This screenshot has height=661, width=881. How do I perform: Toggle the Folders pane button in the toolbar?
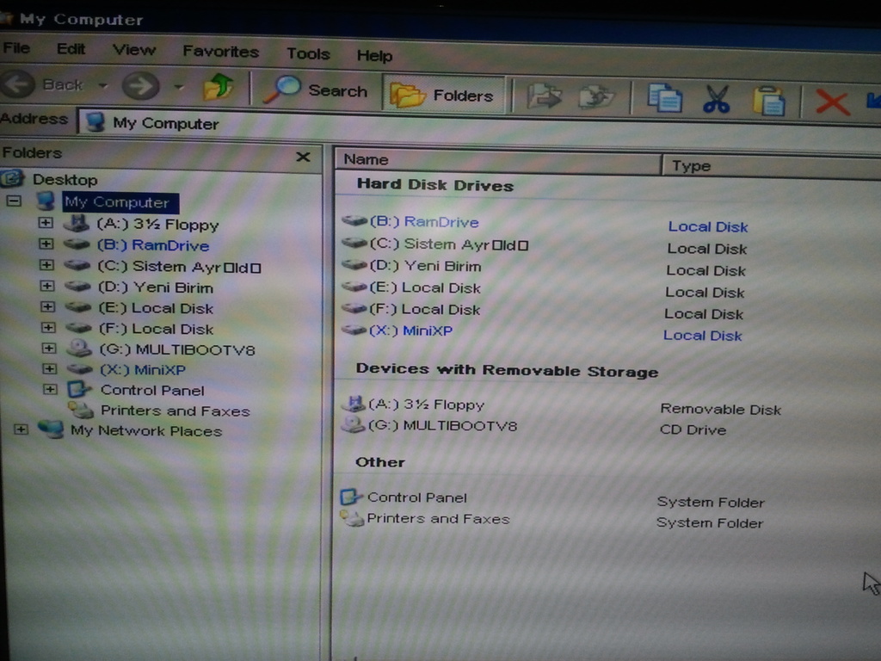(x=443, y=95)
